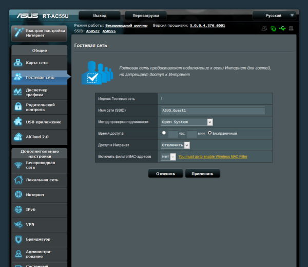The width and height of the screenshot is (308, 267).
Task: Click the green network connection status icon
Action: point(273,29)
